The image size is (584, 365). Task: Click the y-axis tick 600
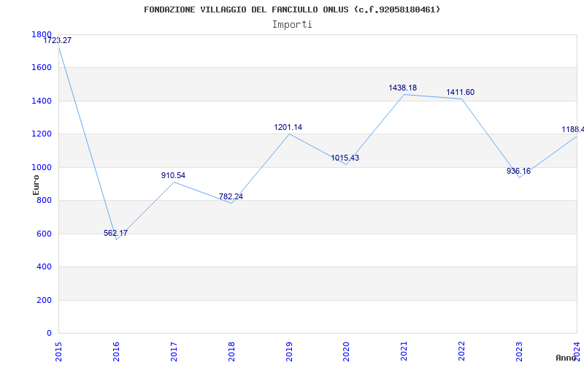[45, 234]
